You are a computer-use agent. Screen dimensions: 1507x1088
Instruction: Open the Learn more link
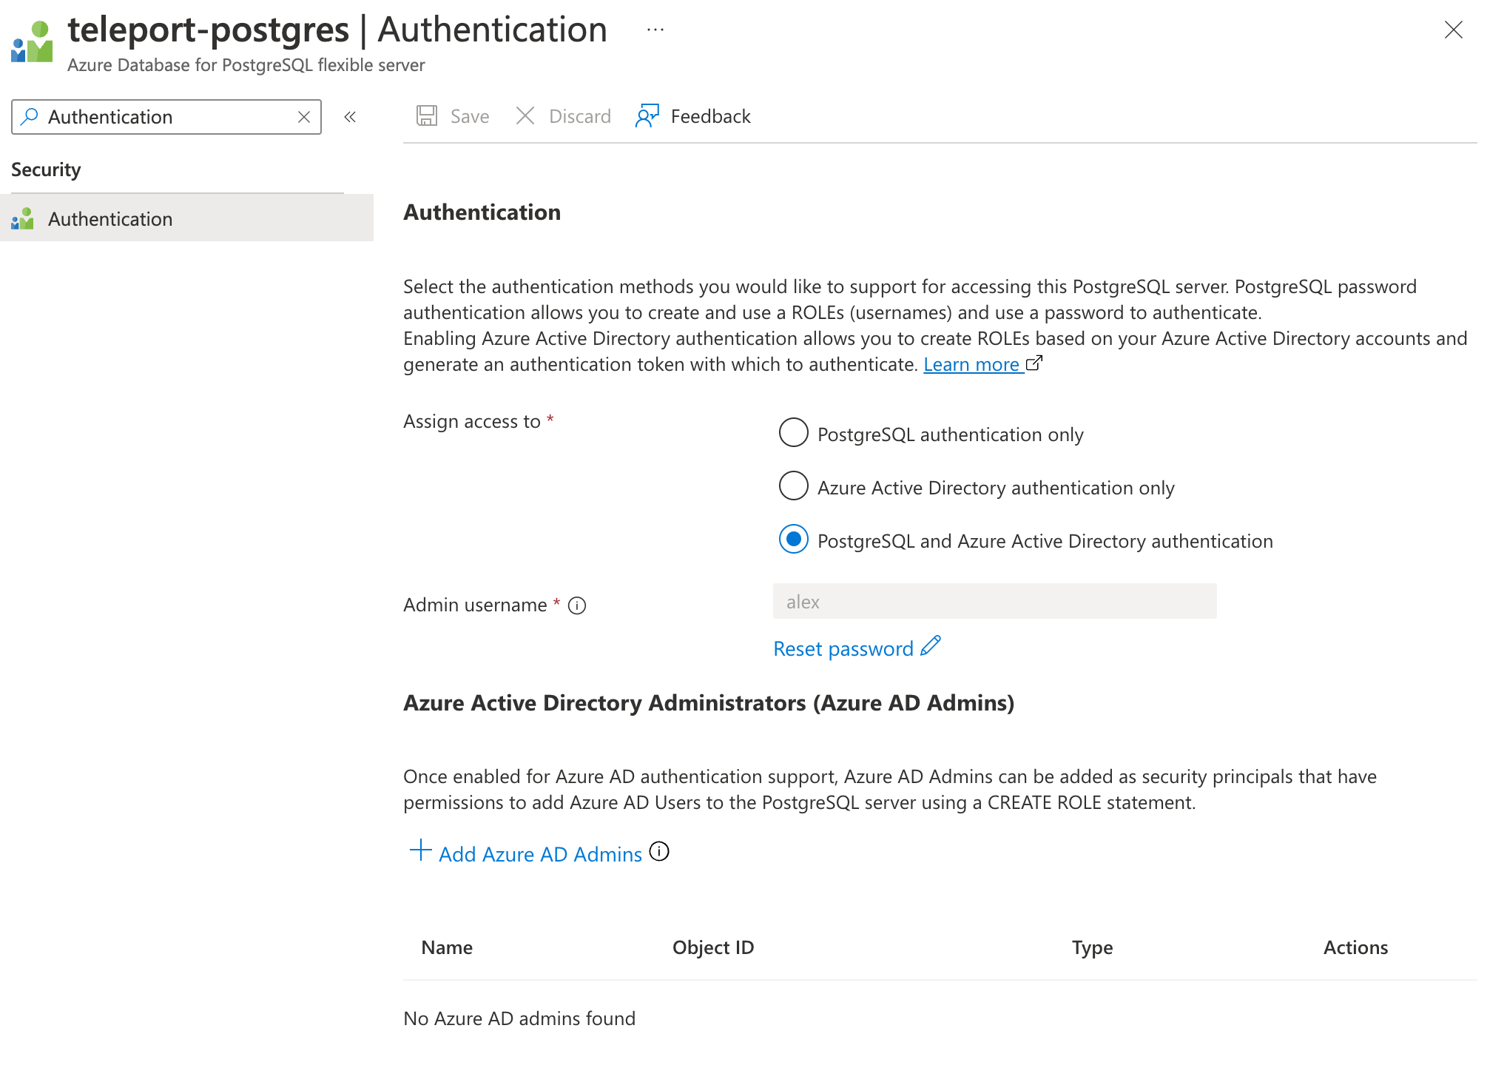971,364
